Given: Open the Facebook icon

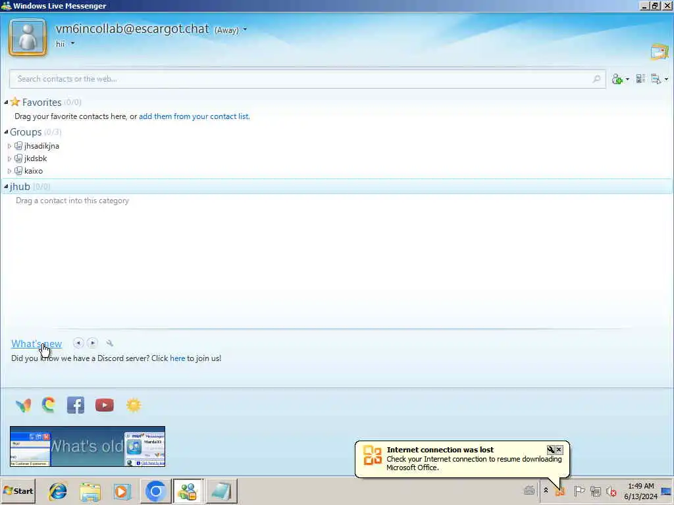Looking at the screenshot, I should click(76, 405).
